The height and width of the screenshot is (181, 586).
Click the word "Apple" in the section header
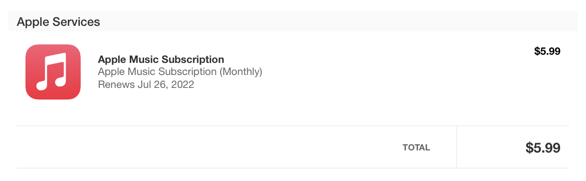pyautogui.click(x=32, y=22)
